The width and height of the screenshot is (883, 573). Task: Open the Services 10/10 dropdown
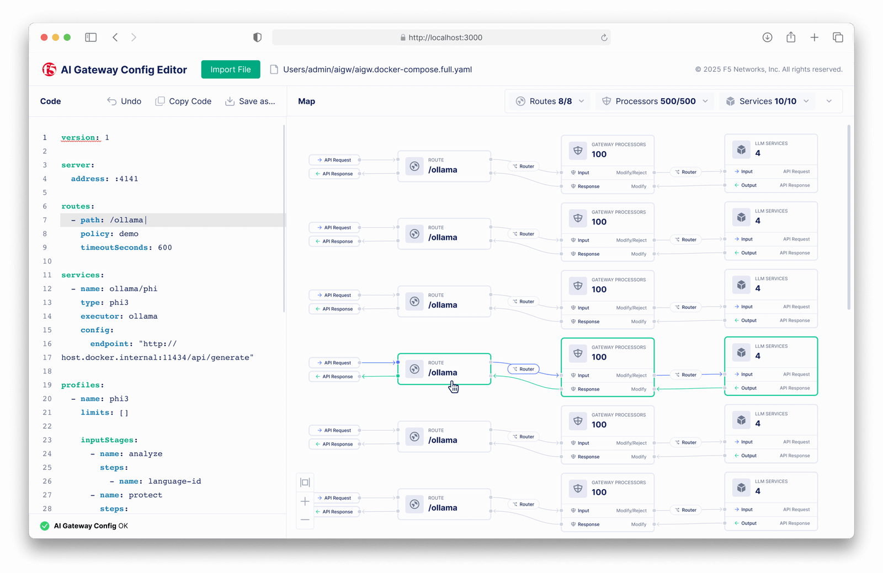coord(767,101)
